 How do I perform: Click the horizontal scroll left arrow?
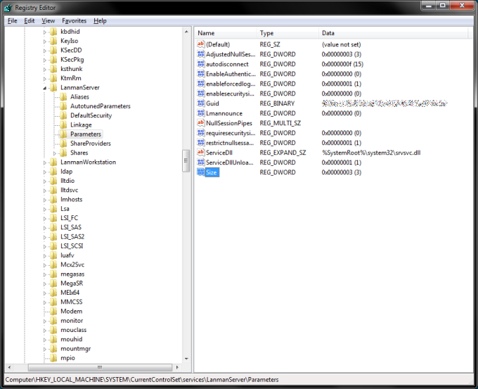[x=9, y=367]
